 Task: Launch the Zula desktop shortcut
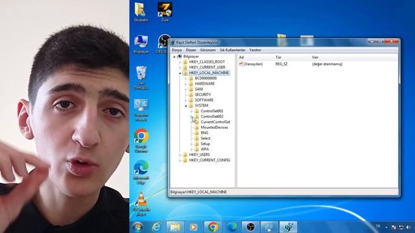[x=165, y=12]
